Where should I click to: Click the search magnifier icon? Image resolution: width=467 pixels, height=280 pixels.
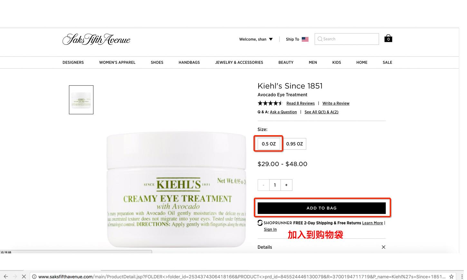(x=320, y=39)
